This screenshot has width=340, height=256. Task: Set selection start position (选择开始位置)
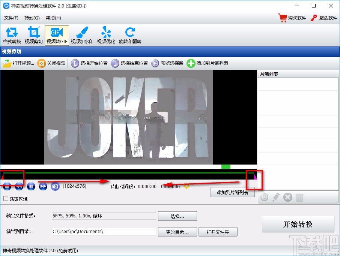89,63
